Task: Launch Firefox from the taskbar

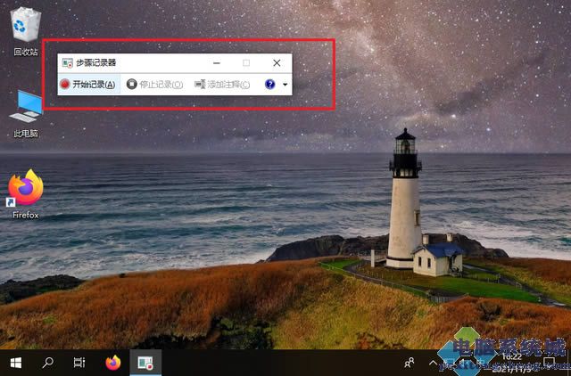Action: coord(113,363)
